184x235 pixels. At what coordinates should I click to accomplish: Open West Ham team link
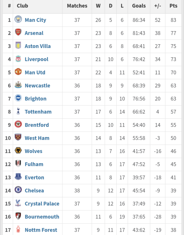click(x=37, y=138)
